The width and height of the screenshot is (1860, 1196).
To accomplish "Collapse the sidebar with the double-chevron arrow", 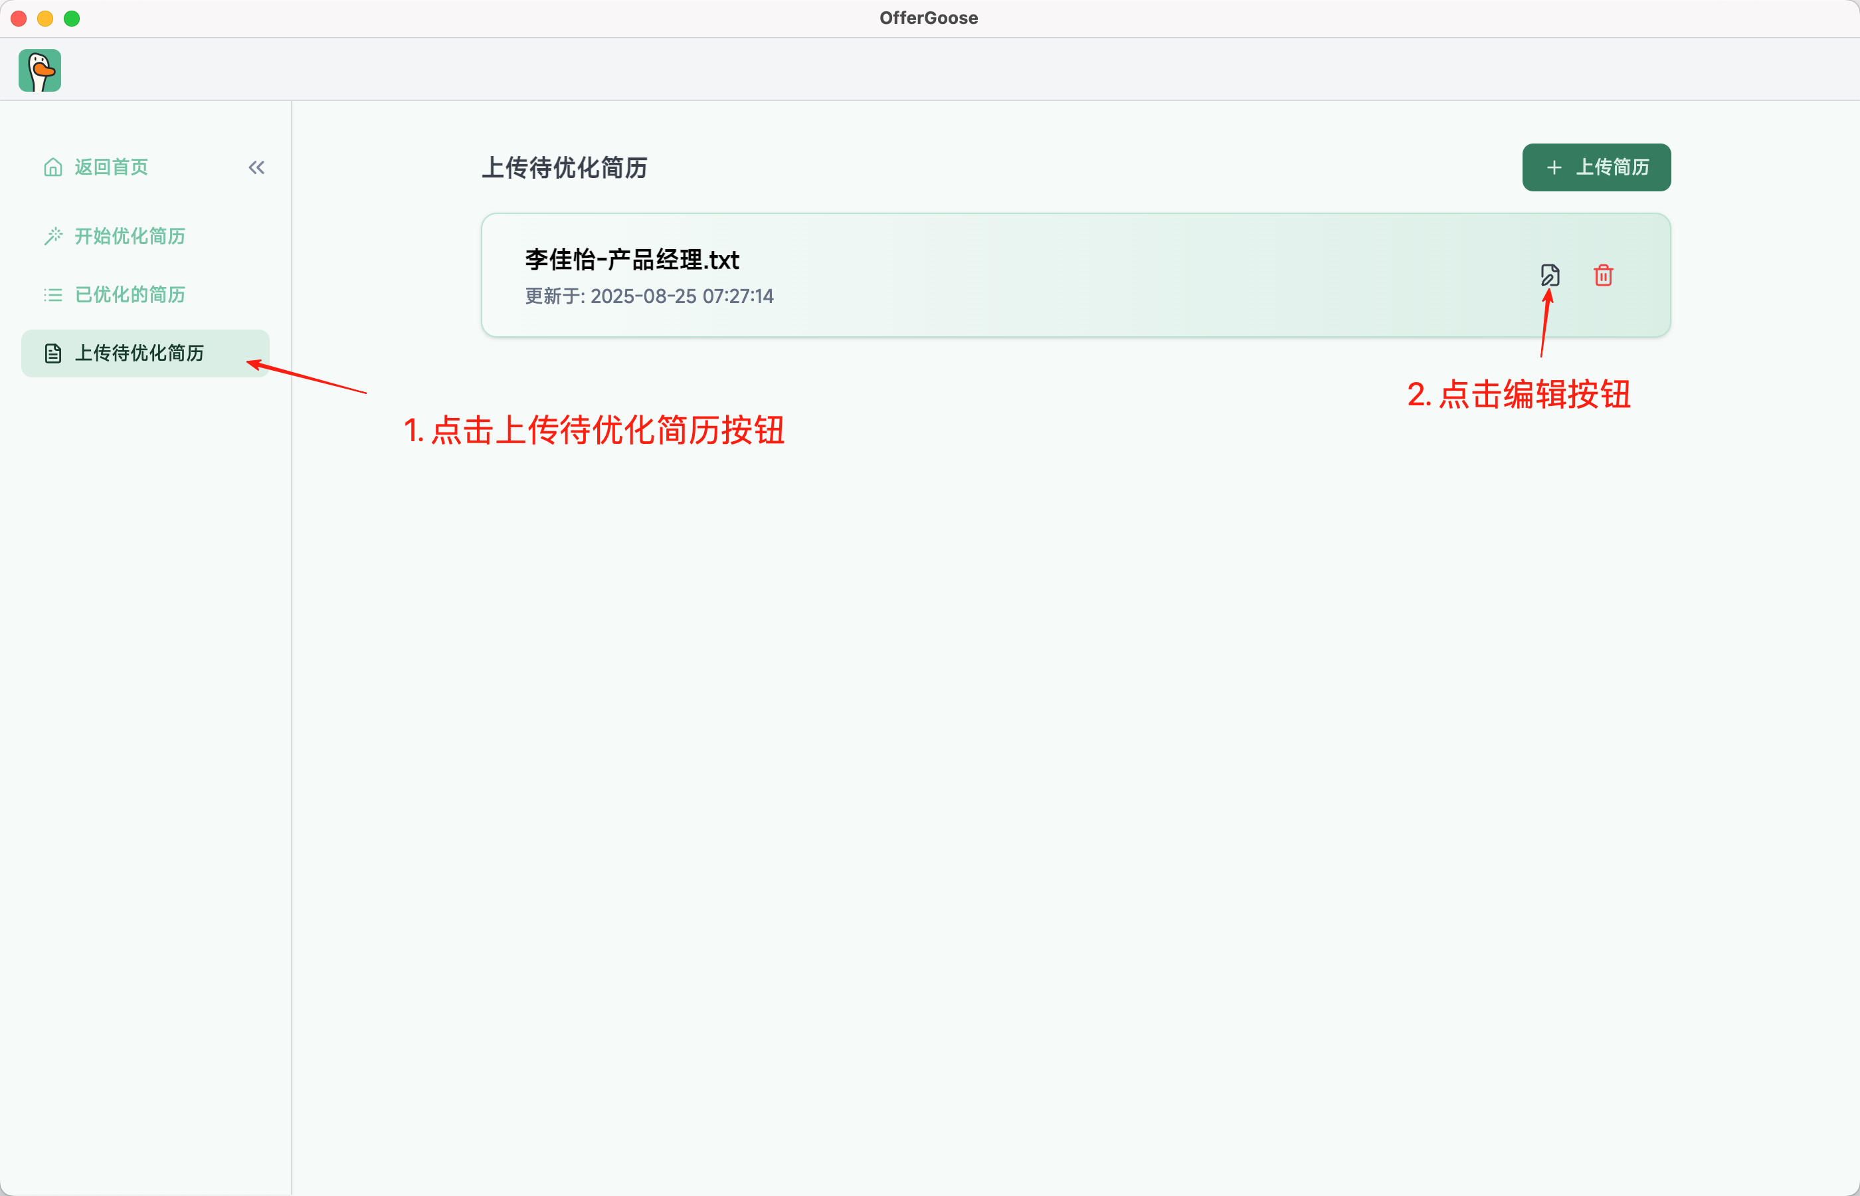I will click(256, 167).
